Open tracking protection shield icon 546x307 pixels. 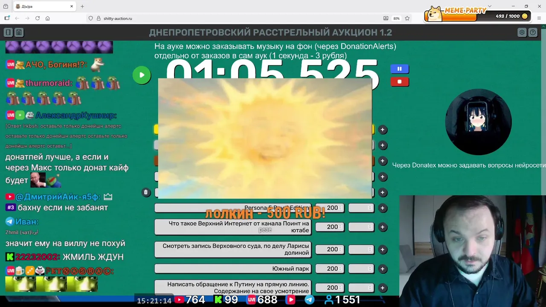(x=90, y=18)
